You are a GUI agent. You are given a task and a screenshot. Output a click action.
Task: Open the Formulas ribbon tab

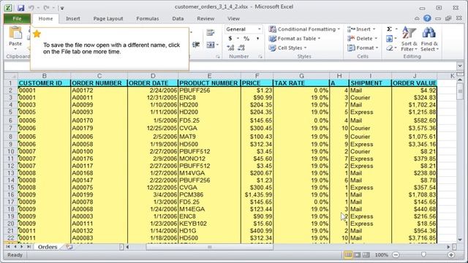coord(148,18)
